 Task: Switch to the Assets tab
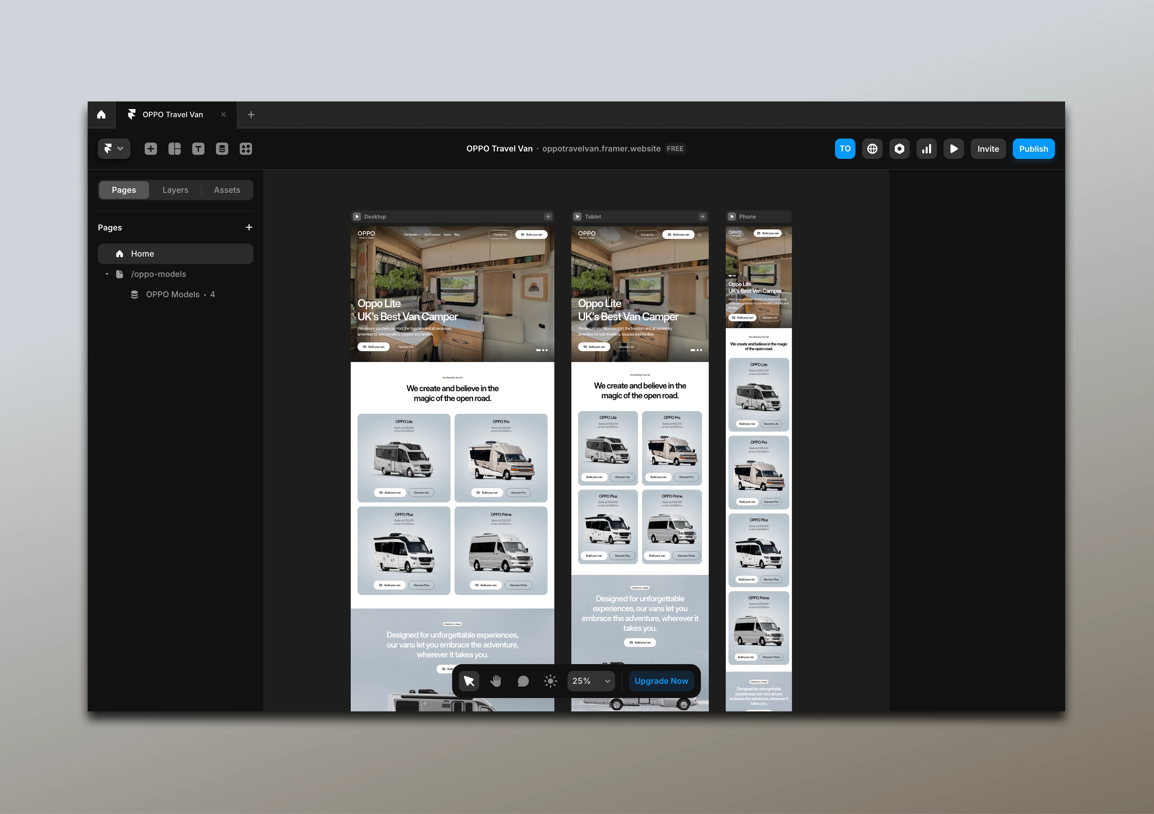point(227,190)
